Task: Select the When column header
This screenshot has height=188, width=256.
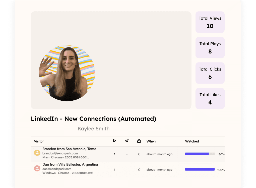Action: coord(151,141)
